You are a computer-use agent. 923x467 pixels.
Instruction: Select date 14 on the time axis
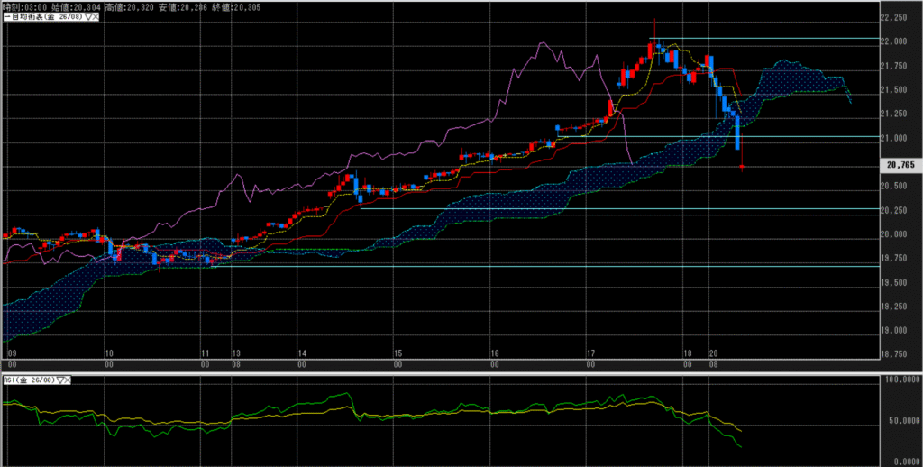point(302,353)
